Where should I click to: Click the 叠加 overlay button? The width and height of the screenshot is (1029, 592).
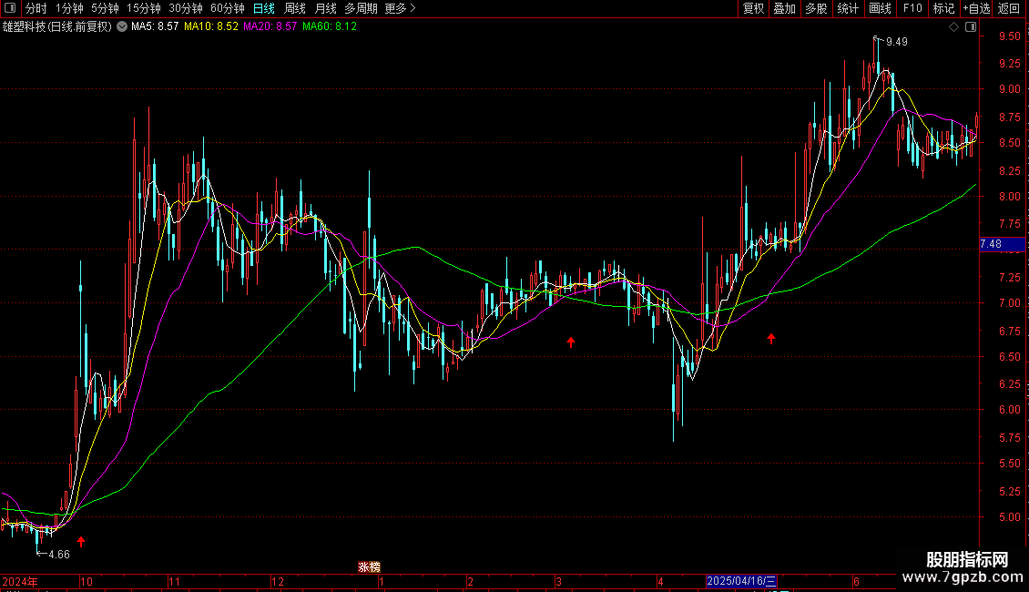(x=784, y=8)
